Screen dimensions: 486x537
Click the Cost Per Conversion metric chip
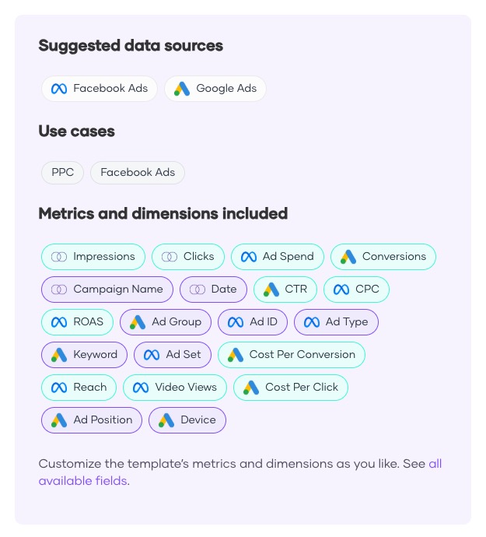pyautogui.click(x=292, y=355)
